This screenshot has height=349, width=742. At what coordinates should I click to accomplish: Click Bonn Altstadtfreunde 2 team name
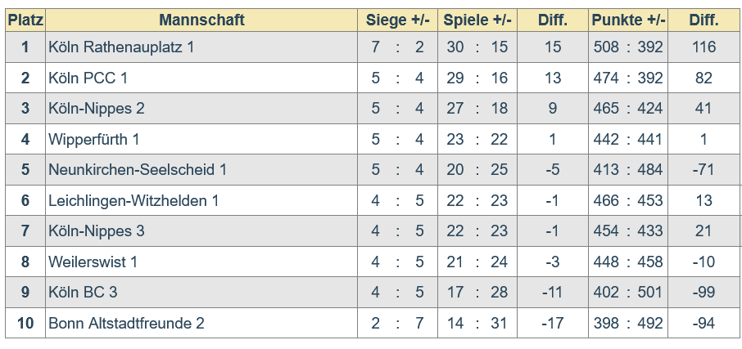126,324
